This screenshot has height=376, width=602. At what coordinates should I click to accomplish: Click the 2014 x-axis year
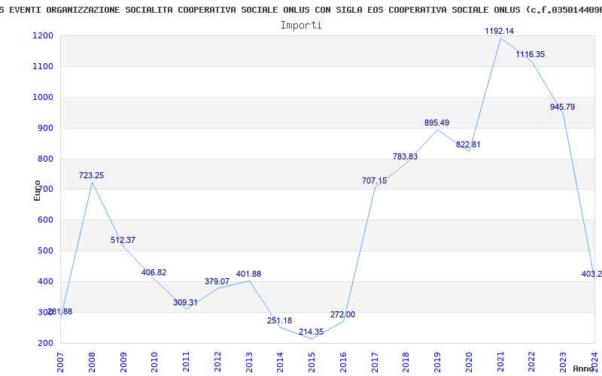pyautogui.click(x=280, y=362)
